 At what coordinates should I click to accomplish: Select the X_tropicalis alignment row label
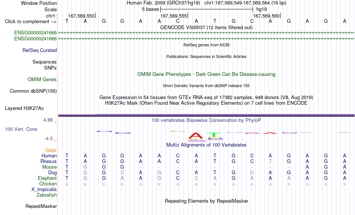44,190
